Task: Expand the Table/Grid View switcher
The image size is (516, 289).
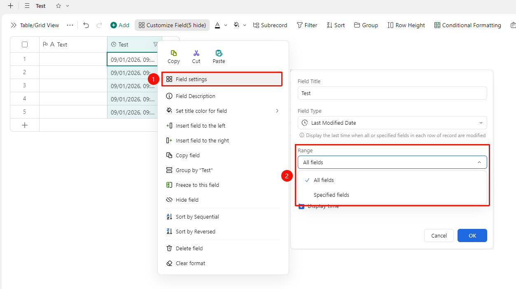Action: (35, 25)
